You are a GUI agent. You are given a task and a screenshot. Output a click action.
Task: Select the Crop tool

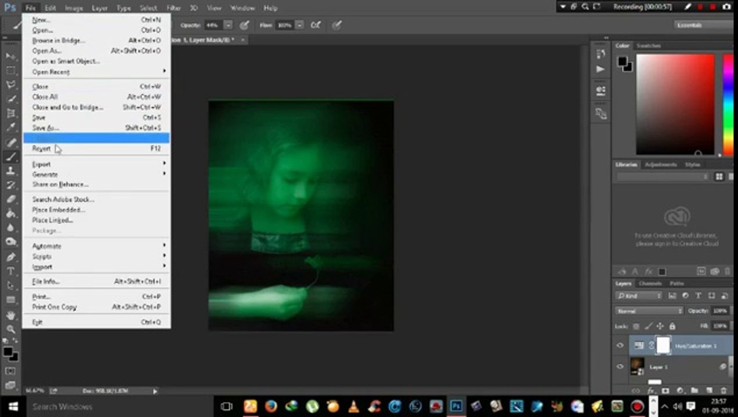[x=10, y=114]
